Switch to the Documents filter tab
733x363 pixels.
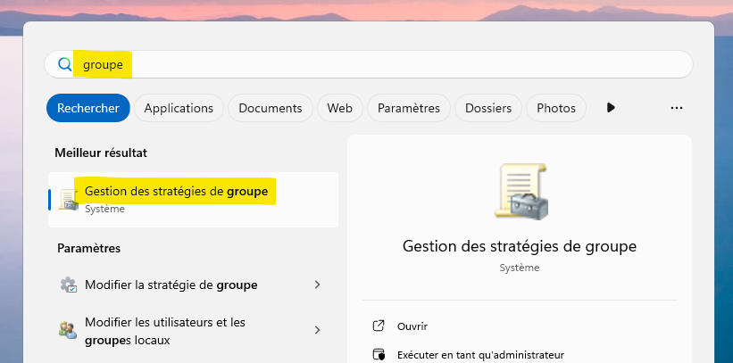click(x=271, y=108)
